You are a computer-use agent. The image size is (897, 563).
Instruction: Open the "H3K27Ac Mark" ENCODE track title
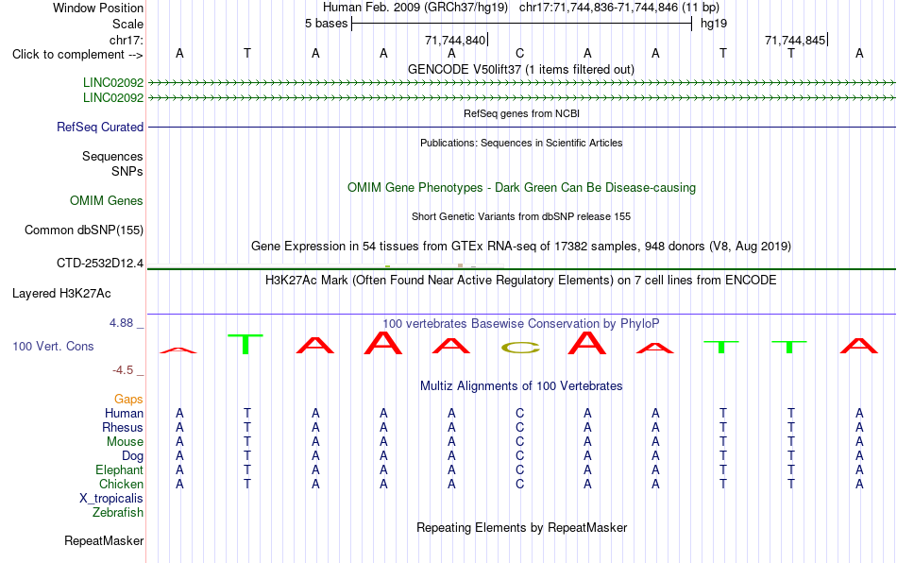coord(521,280)
